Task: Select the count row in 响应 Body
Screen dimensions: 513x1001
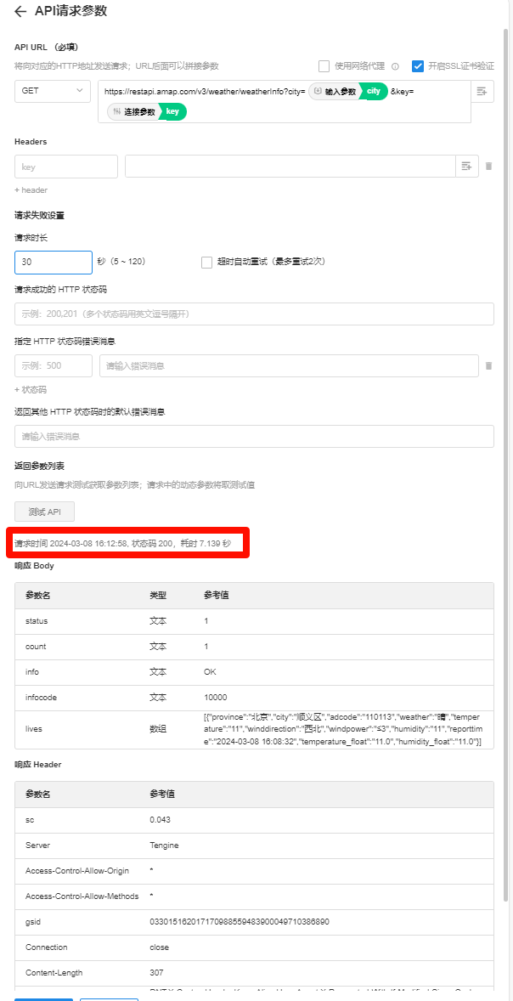Action: coord(254,647)
